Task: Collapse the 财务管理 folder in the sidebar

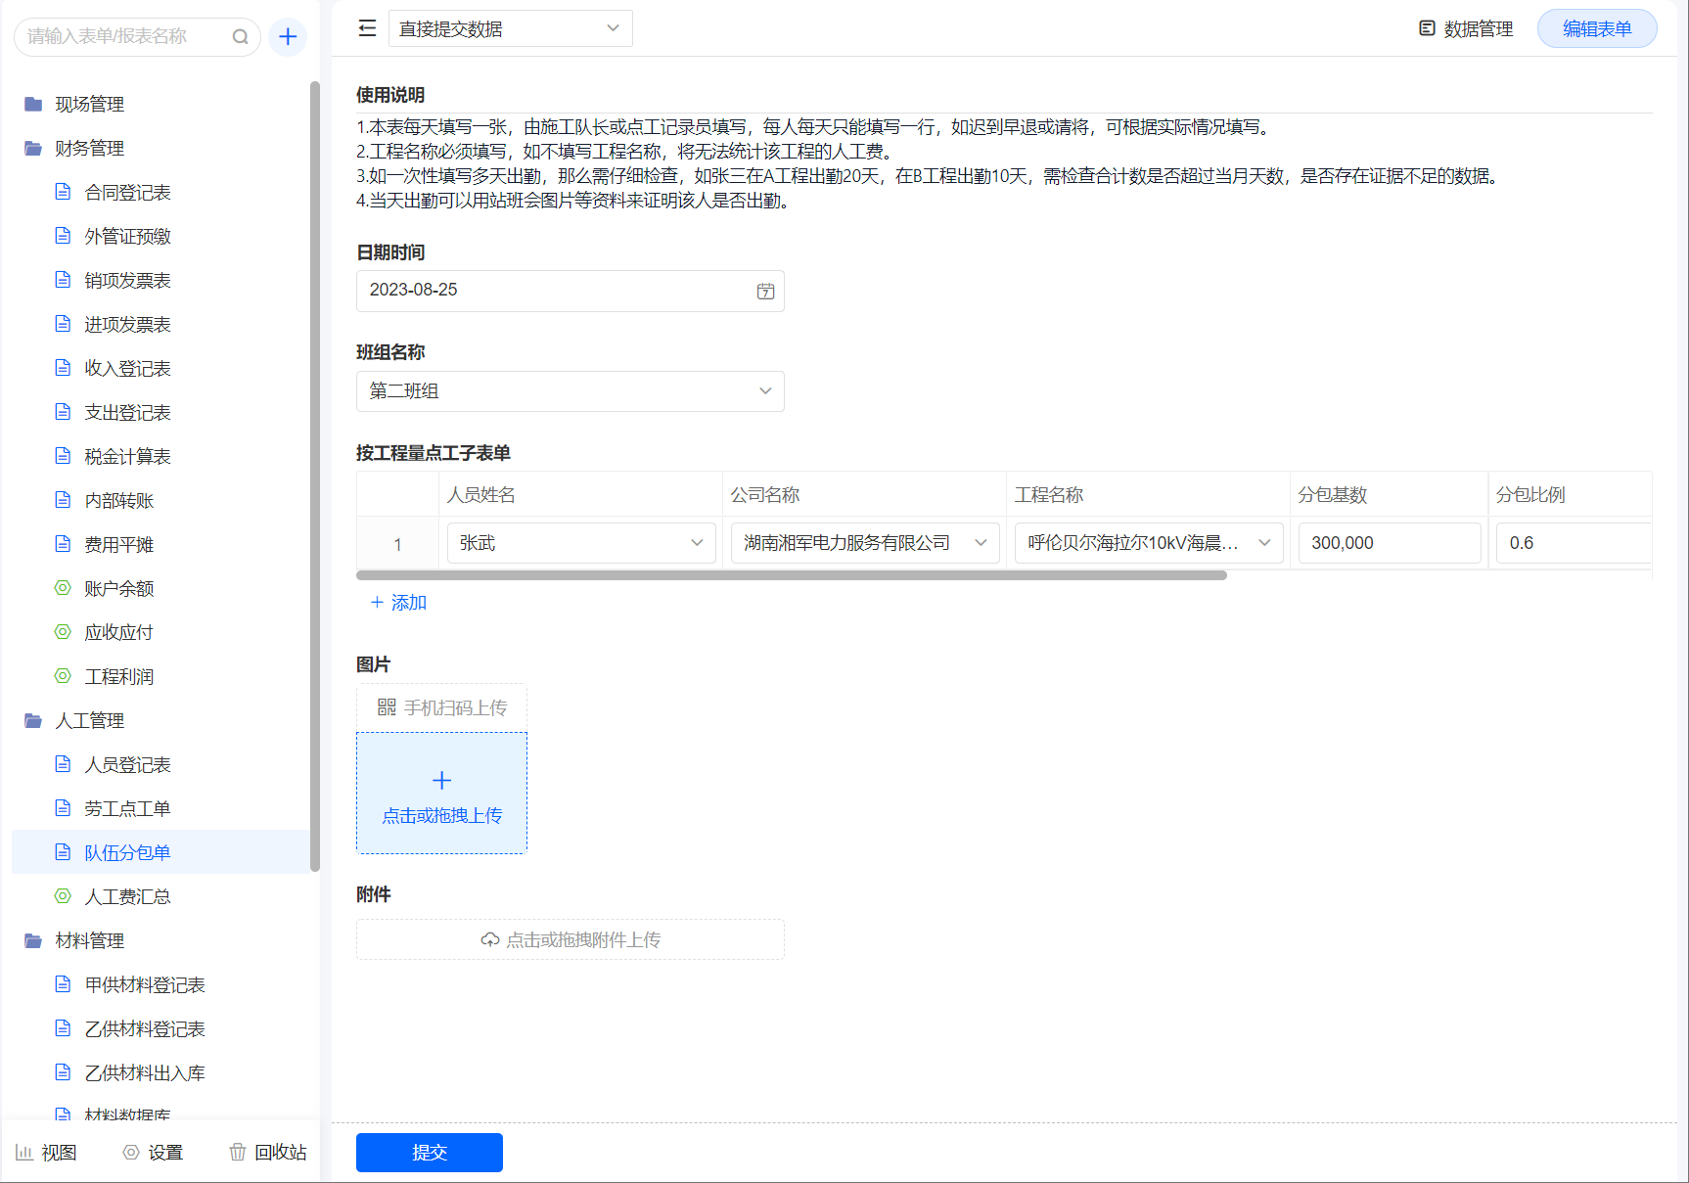Action: pyautogui.click(x=88, y=148)
